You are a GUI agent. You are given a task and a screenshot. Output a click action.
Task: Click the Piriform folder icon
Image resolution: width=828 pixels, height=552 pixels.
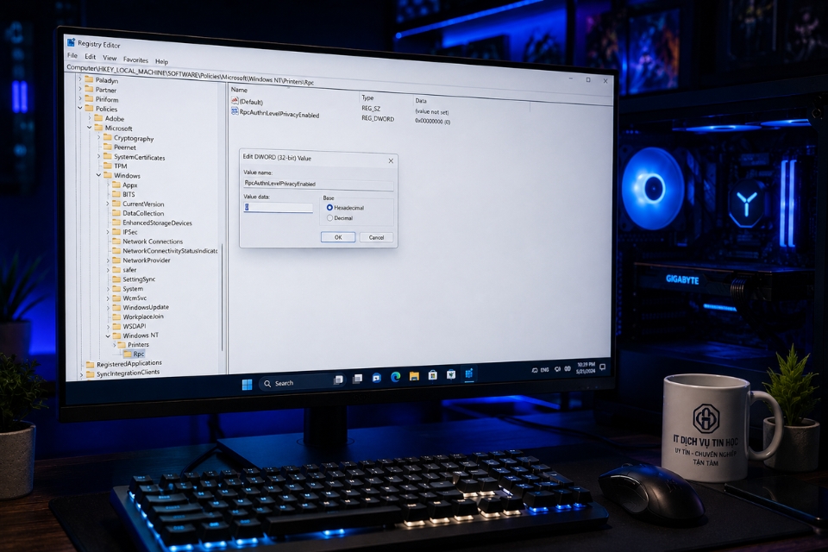[x=89, y=99]
